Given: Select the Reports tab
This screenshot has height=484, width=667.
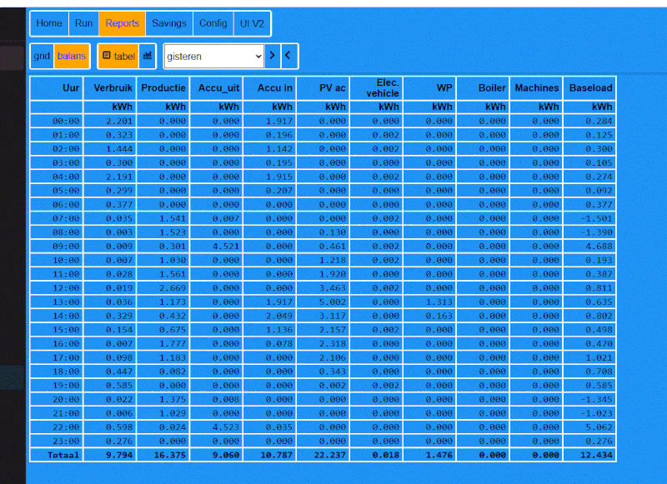Looking at the screenshot, I should 122,23.
